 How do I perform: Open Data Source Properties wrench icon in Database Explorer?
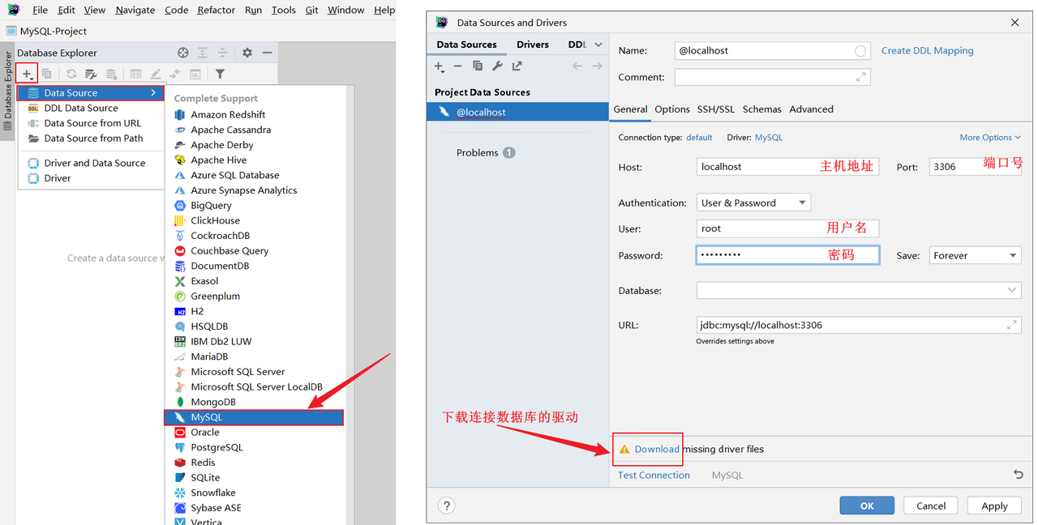91,74
